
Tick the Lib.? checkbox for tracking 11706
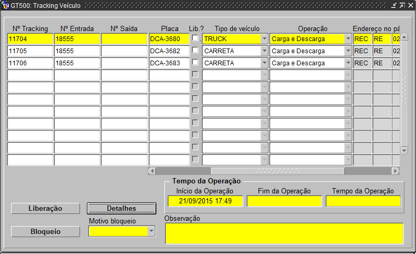[x=195, y=62]
